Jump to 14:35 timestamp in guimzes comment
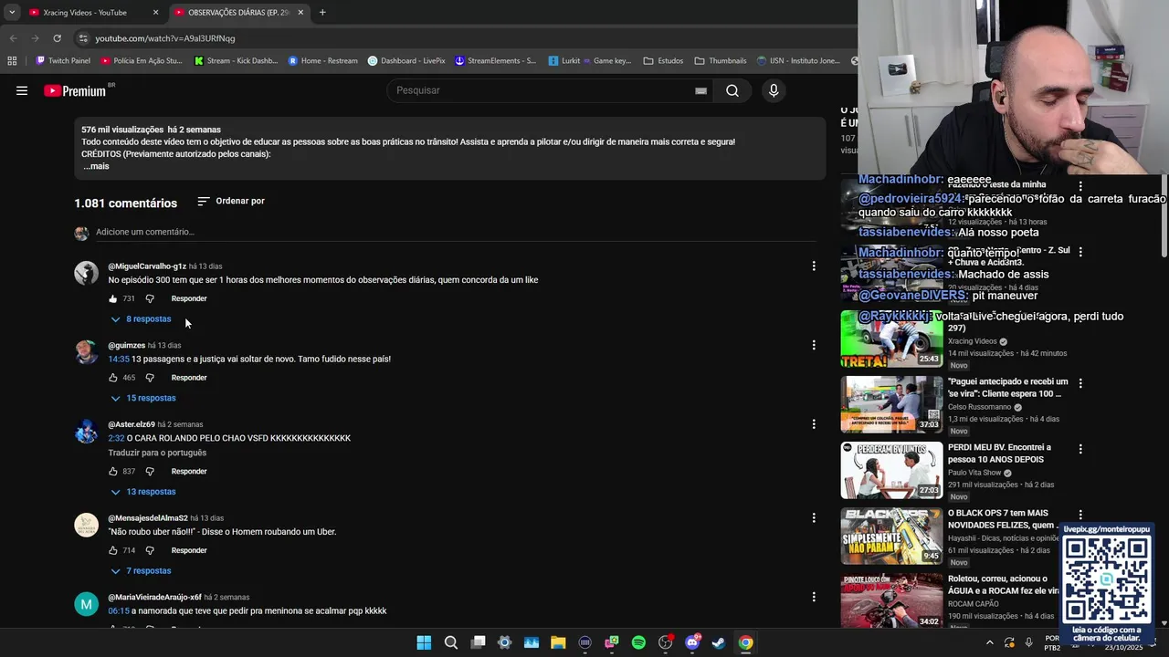Image resolution: width=1169 pixels, height=657 pixels. (x=119, y=360)
